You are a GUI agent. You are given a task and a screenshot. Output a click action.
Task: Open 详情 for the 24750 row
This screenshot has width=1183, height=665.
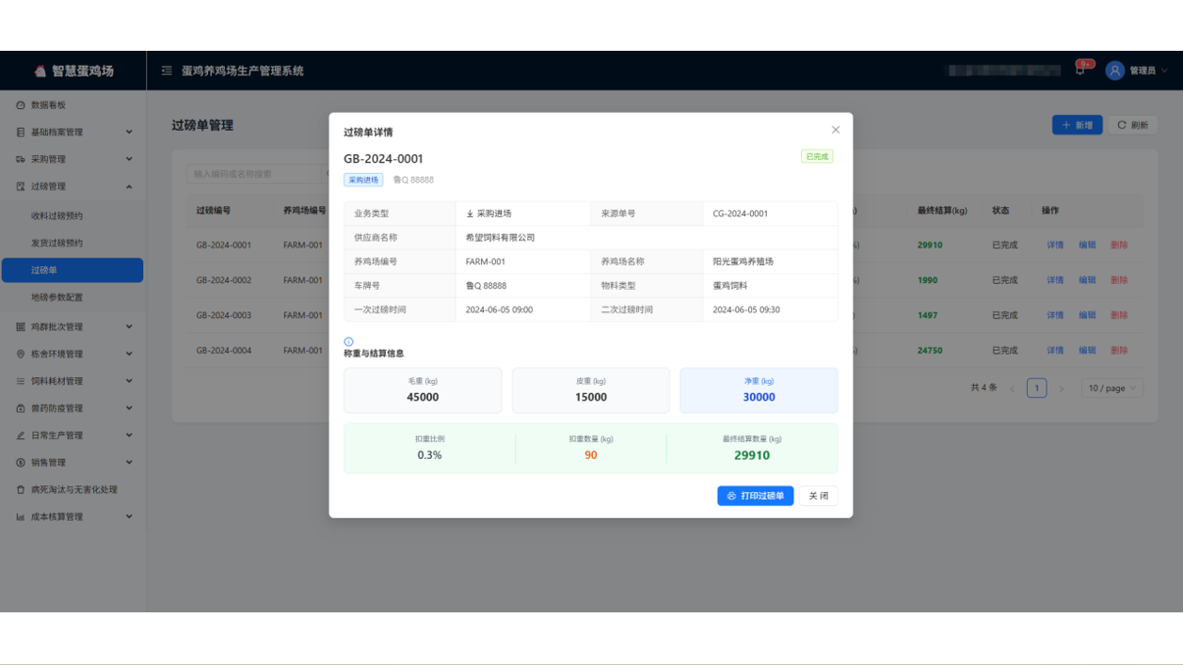tap(1055, 350)
